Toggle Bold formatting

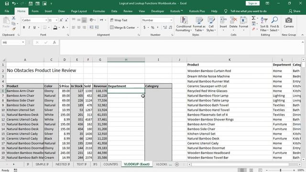click(24, 28)
